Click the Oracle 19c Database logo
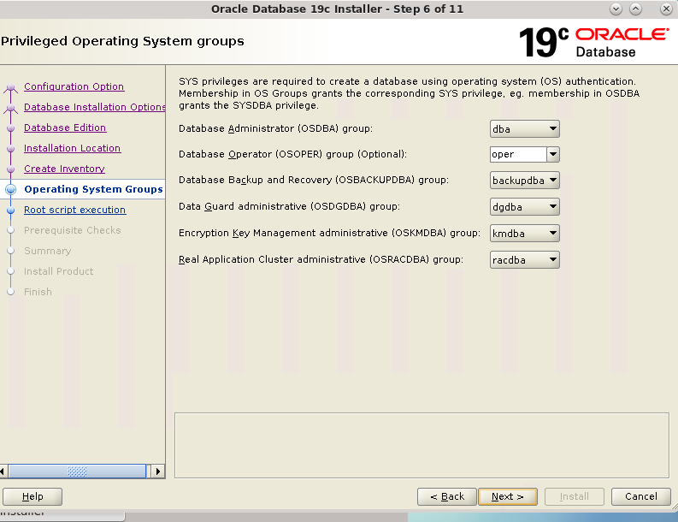This screenshot has height=522, width=678. [593, 43]
